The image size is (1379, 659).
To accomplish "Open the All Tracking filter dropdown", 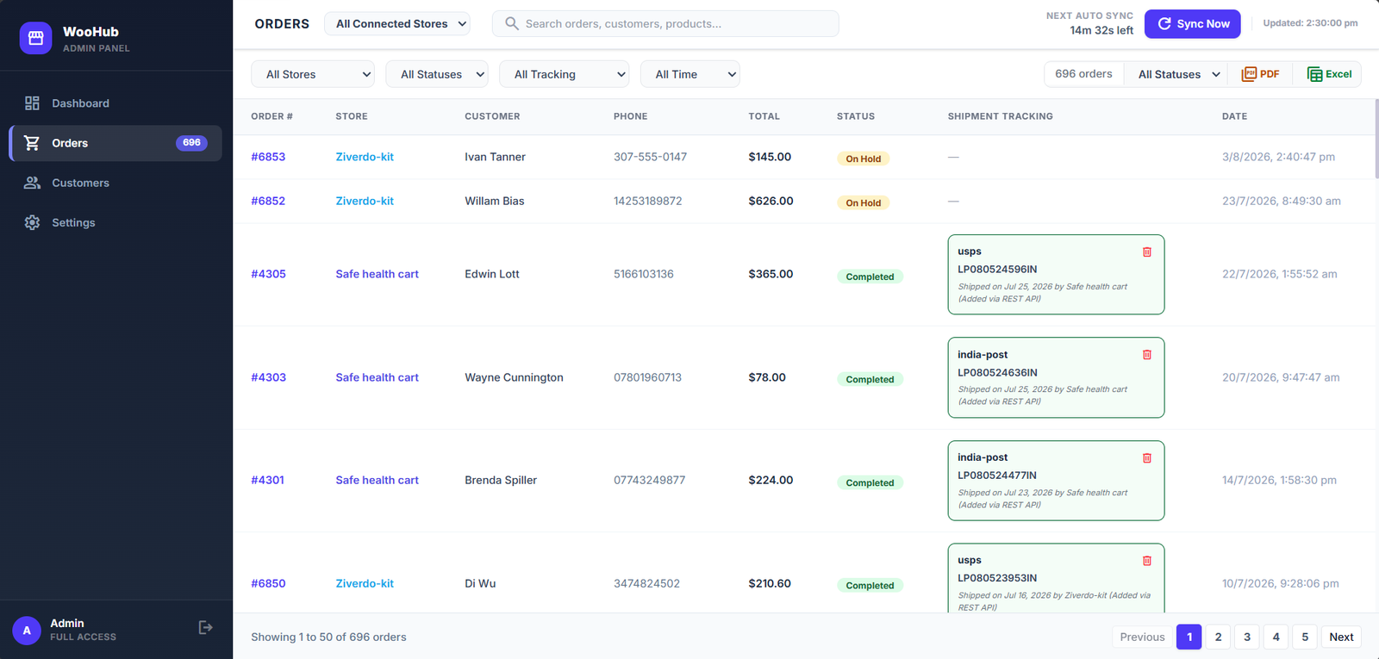I will click(x=565, y=74).
